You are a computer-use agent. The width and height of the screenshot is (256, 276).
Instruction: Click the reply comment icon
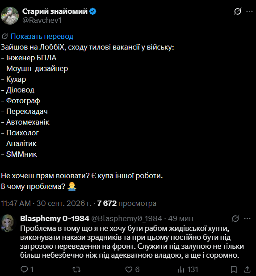pos(24,269)
